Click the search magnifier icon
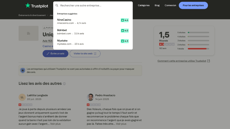 pos(57,5)
